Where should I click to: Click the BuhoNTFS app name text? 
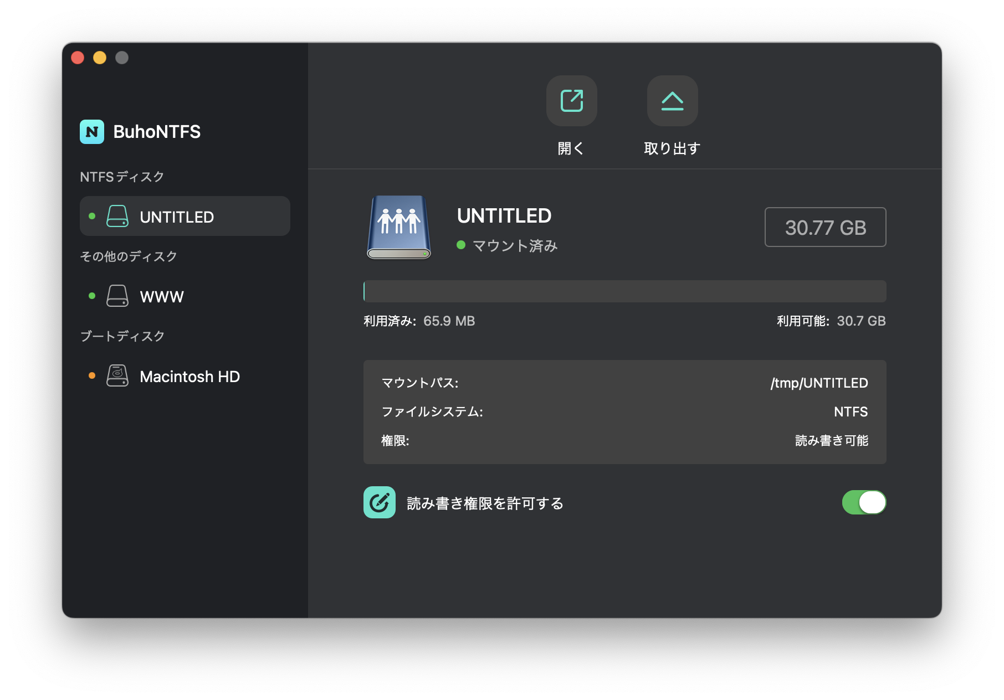pyautogui.click(x=157, y=132)
